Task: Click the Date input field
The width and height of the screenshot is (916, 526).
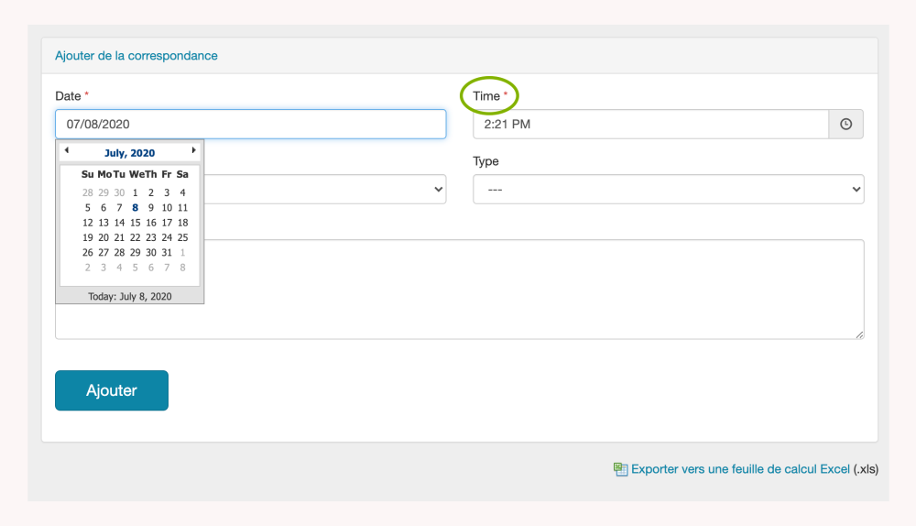Action: pos(250,125)
